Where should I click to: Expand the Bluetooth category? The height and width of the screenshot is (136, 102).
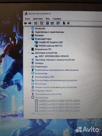(x=29, y=28)
